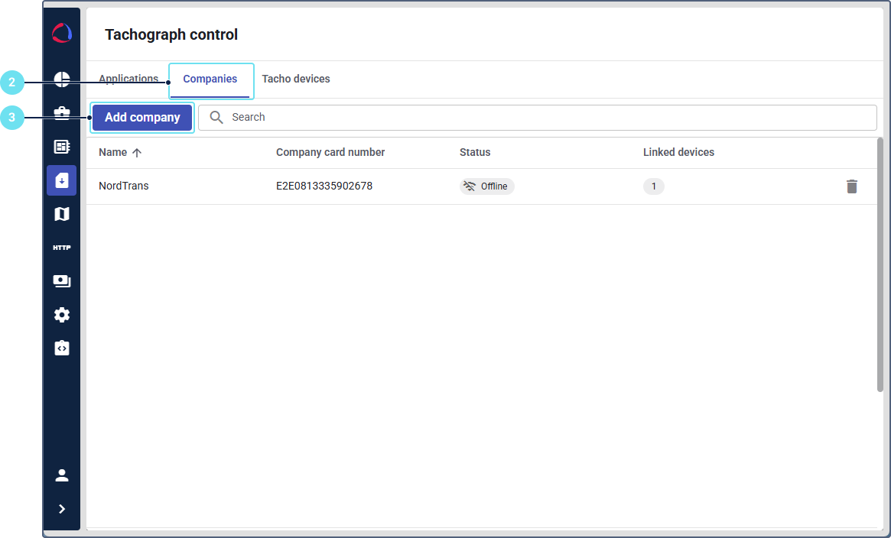The height and width of the screenshot is (538, 891).
Task: Open the user account icon
Action: click(x=62, y=475)
